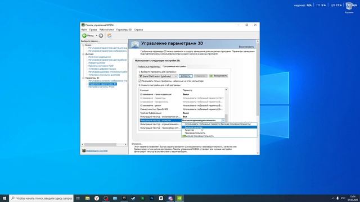Open the Рабочий стол menu
Image resolution: width=360 pixels, height=202 pixels.
(106, 30)
